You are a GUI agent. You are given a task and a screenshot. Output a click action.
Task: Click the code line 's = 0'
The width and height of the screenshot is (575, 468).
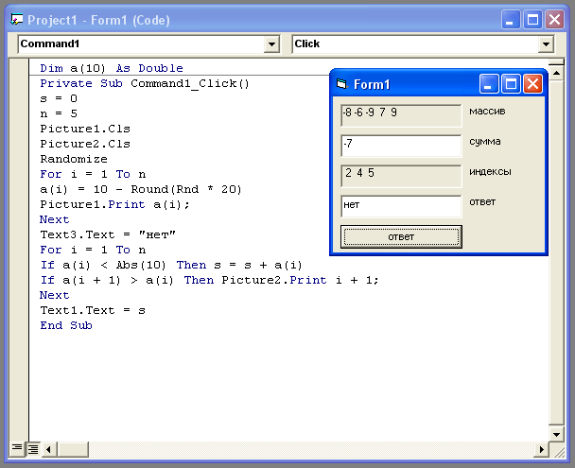tap(59, 98)
